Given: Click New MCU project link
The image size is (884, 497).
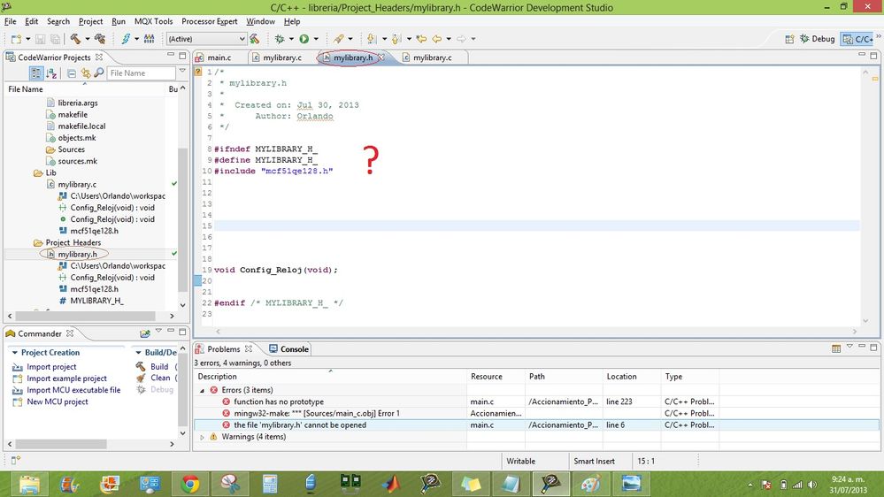Looking at the screenshot, I should [57, 401].
